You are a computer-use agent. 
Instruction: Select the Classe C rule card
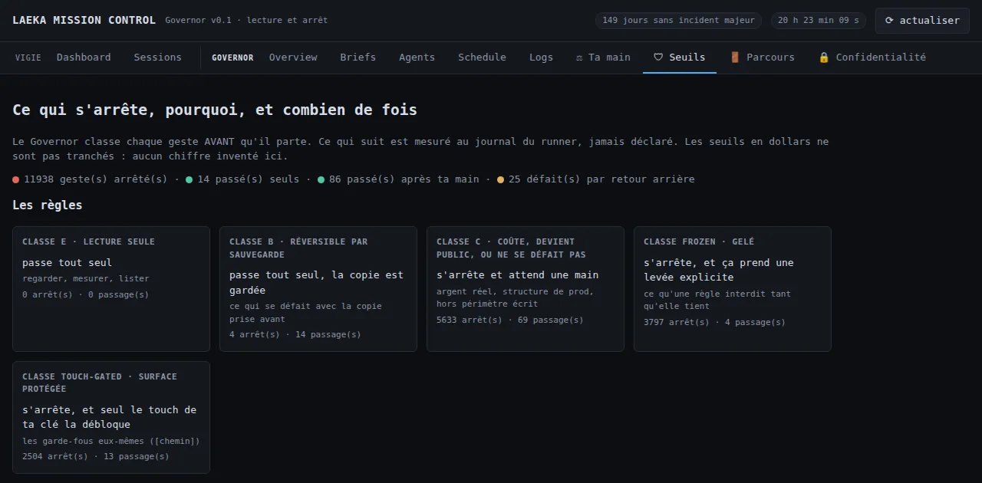[526, 289]
